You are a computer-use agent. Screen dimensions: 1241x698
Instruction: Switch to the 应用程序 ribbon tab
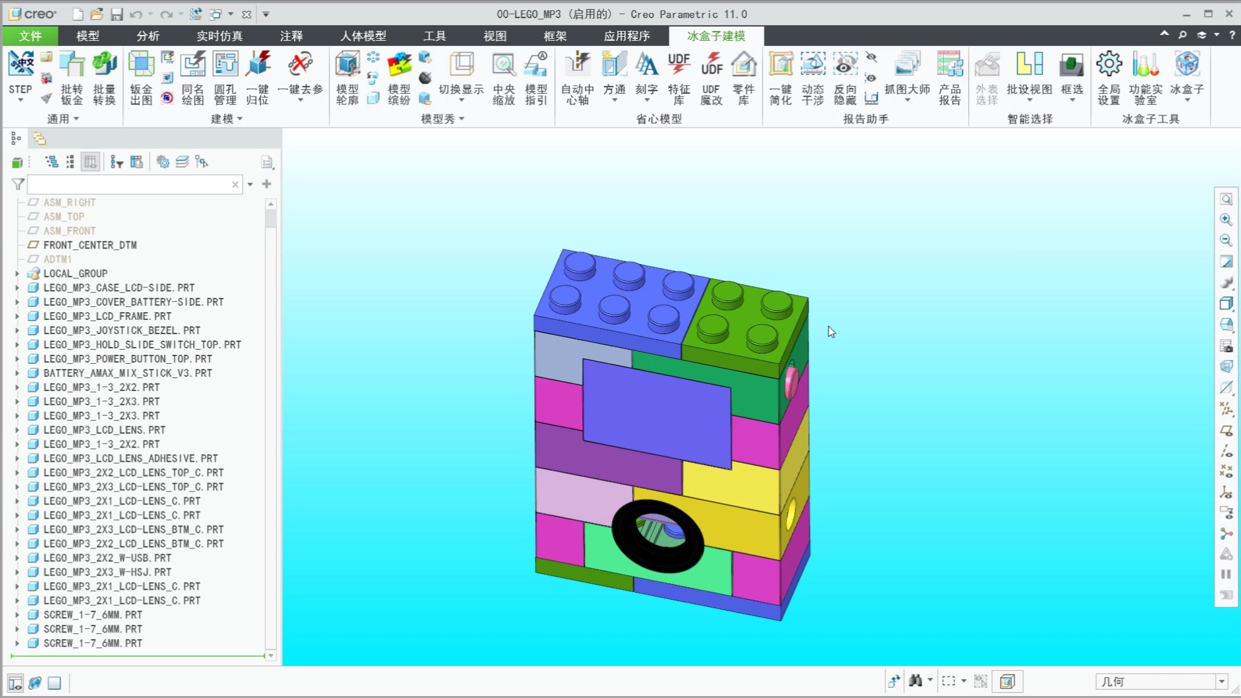(x=626, y=36)
